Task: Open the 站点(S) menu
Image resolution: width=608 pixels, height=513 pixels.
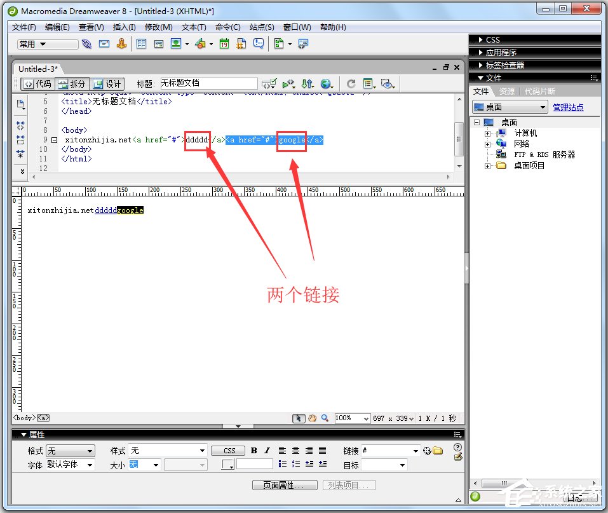Action: pos(261,27)
